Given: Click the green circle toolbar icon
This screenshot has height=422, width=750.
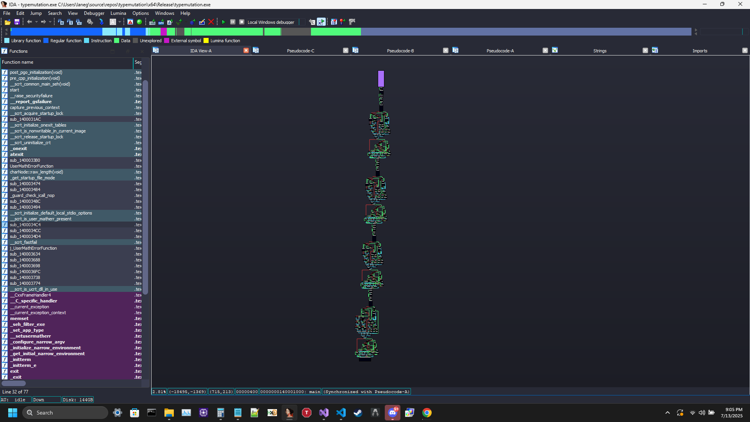Looking at the screenshot, I should tap(139, 22).
